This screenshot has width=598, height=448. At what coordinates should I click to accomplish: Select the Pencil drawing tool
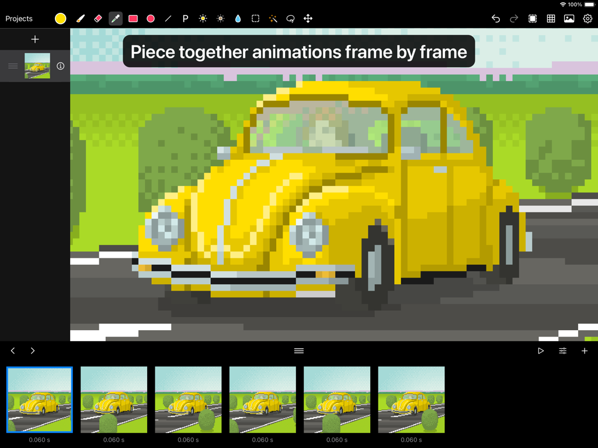81,18
